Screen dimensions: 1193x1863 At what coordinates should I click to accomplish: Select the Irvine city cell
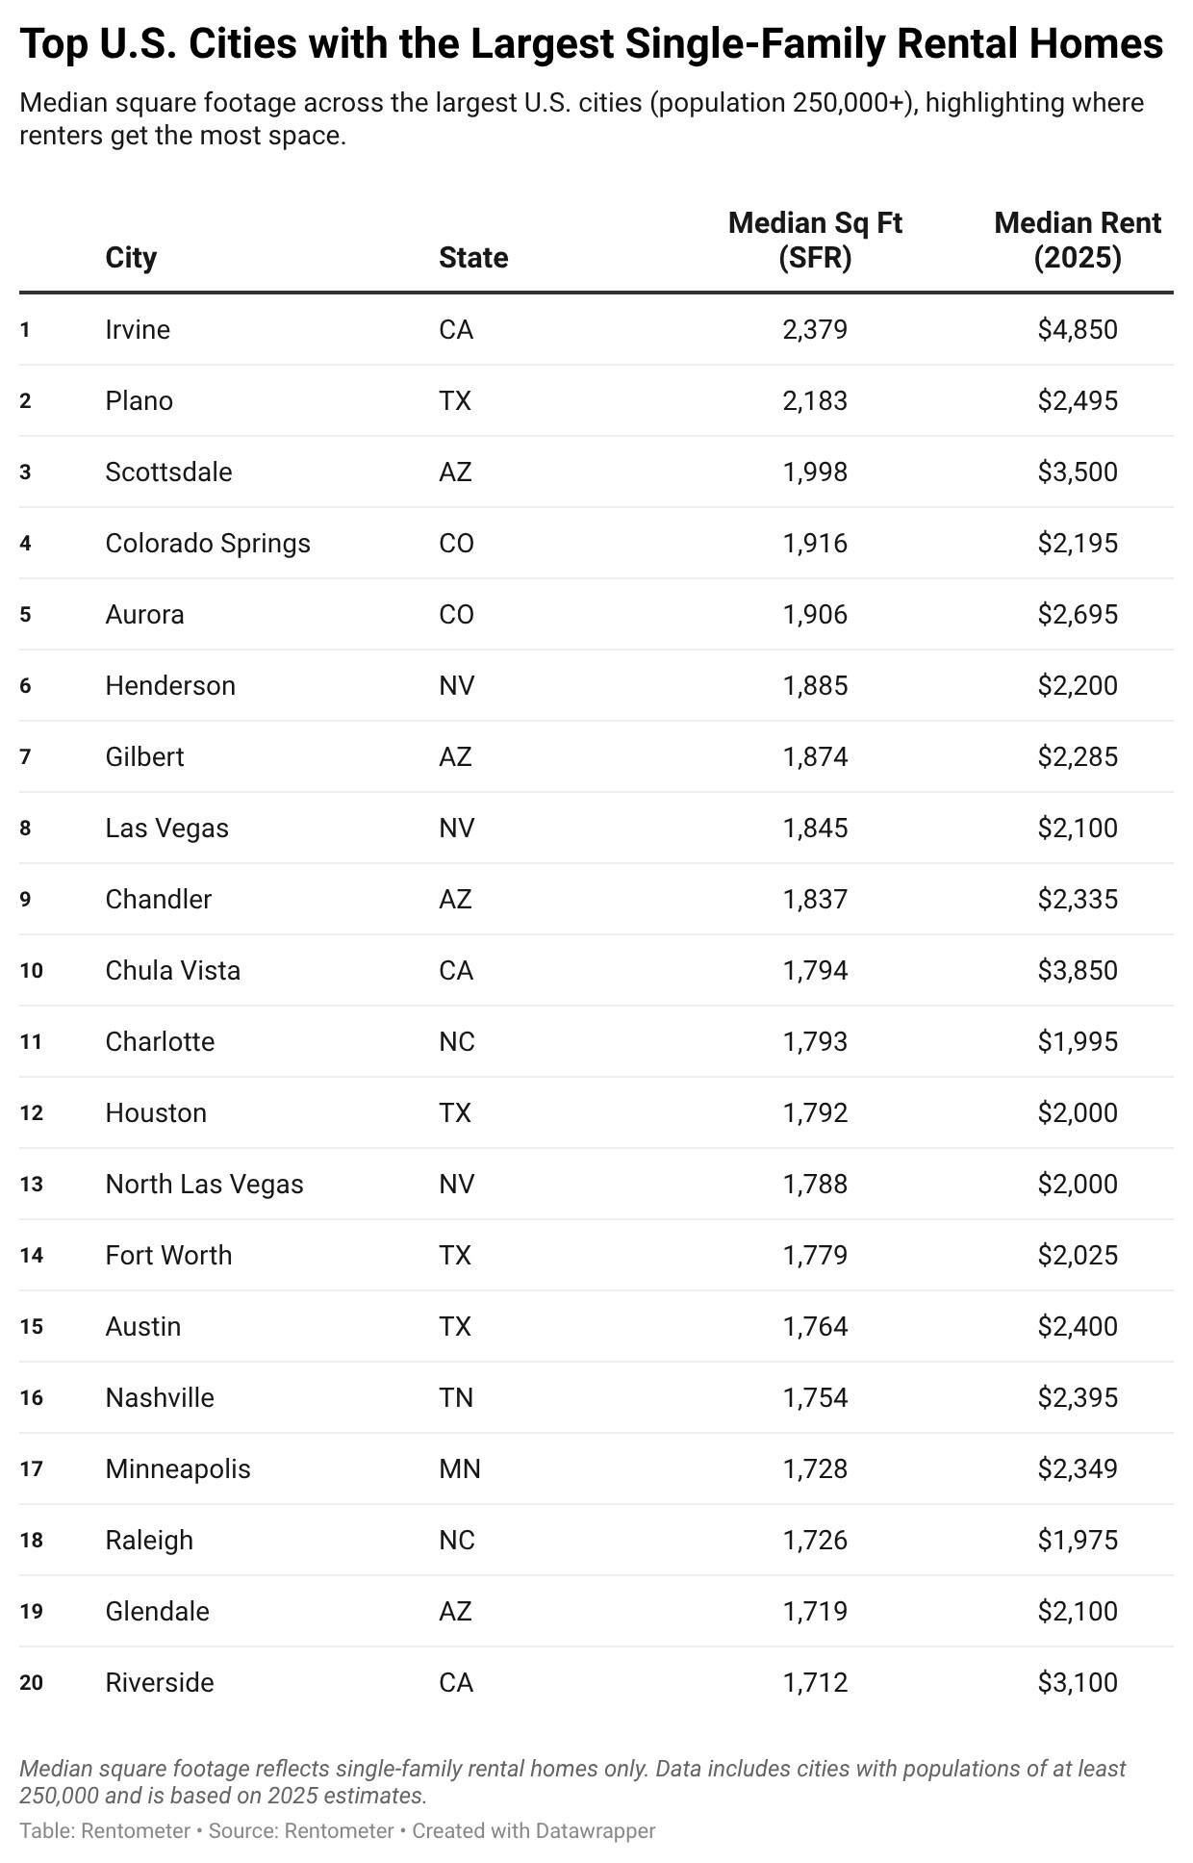(x=138, y=330)
